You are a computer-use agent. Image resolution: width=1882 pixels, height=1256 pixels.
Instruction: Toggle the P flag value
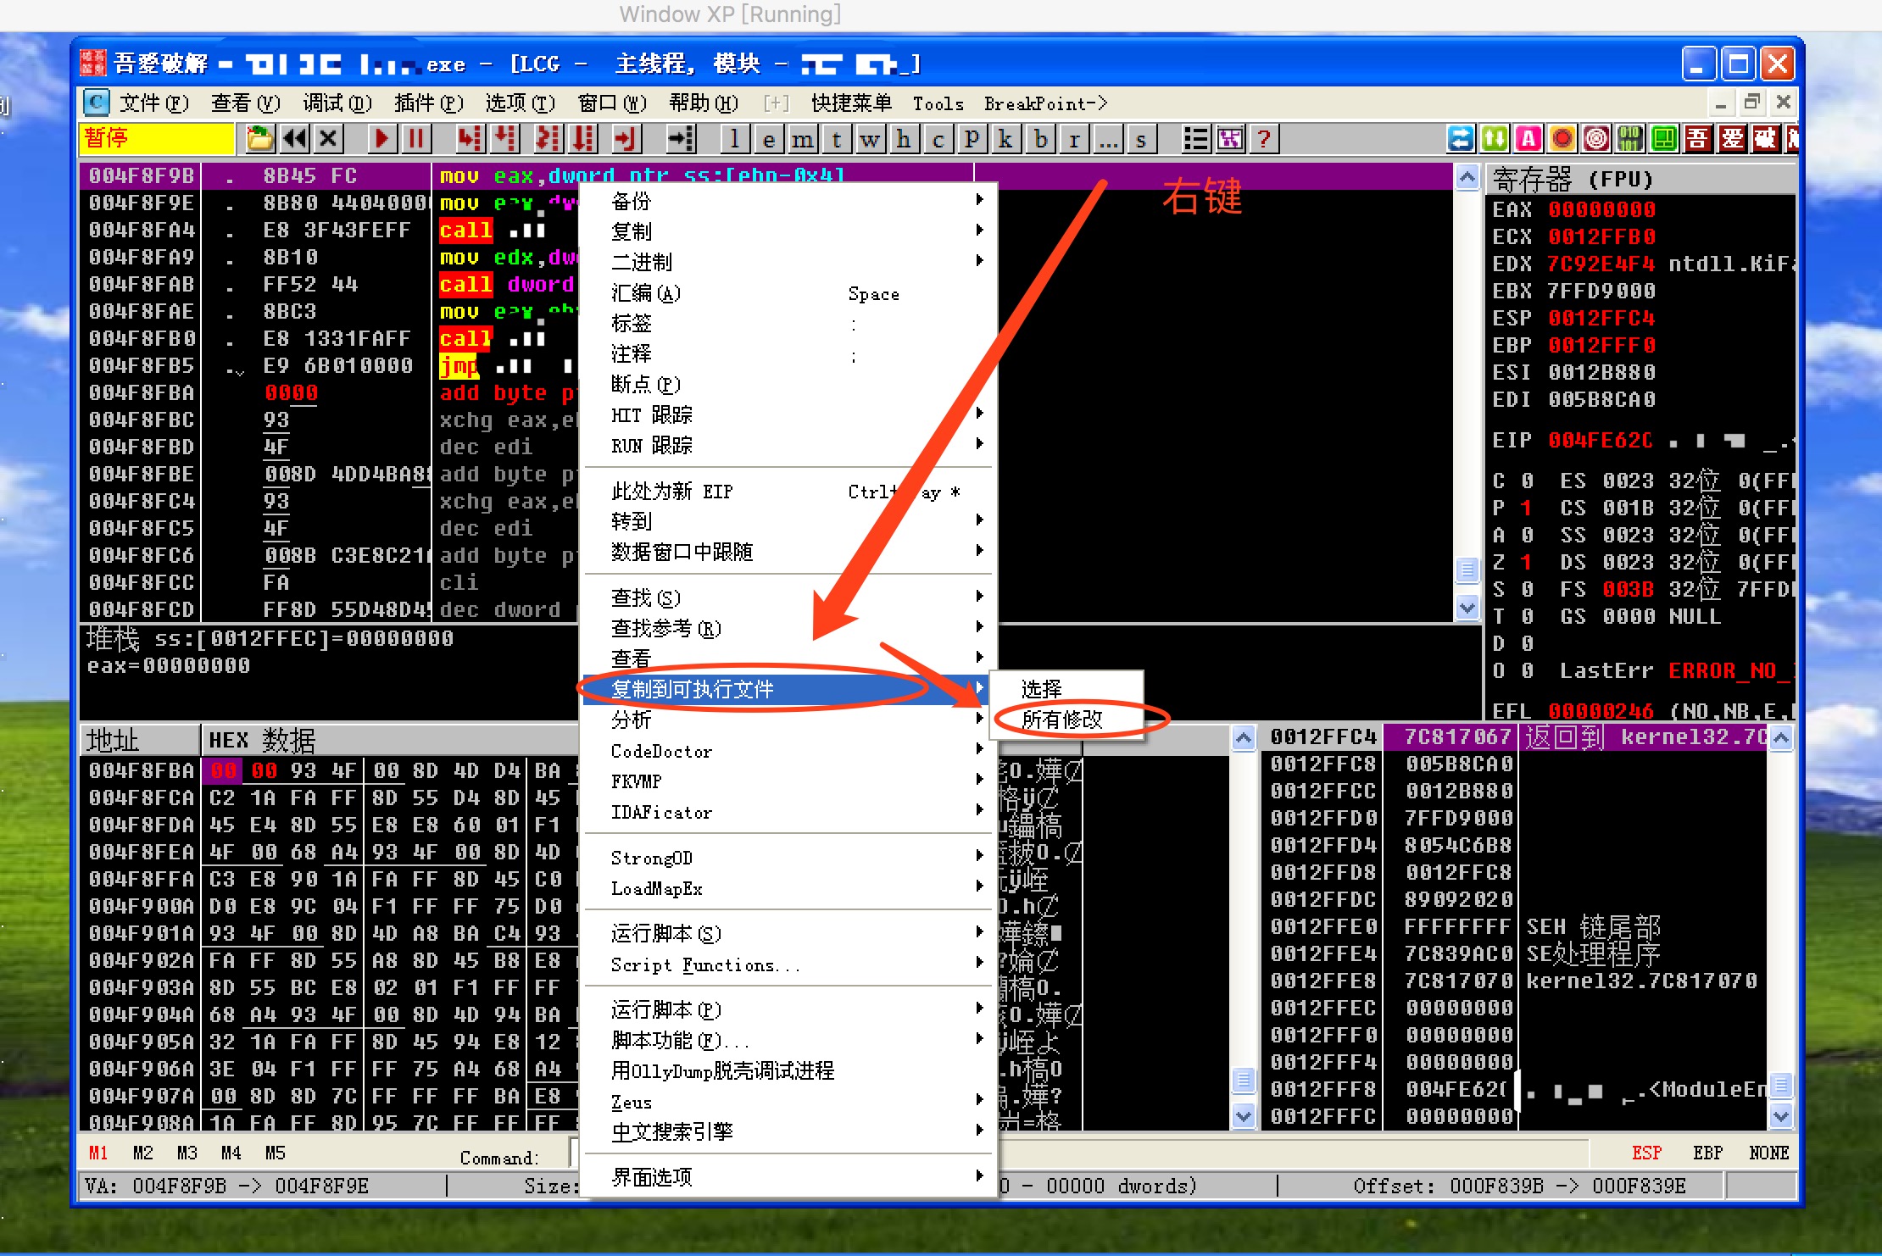1525,508
